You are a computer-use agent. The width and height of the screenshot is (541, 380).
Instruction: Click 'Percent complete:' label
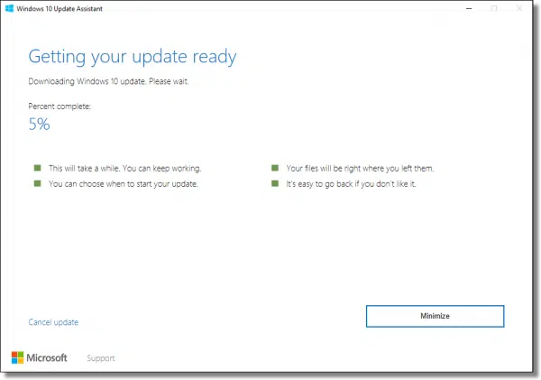pos(60,107)
